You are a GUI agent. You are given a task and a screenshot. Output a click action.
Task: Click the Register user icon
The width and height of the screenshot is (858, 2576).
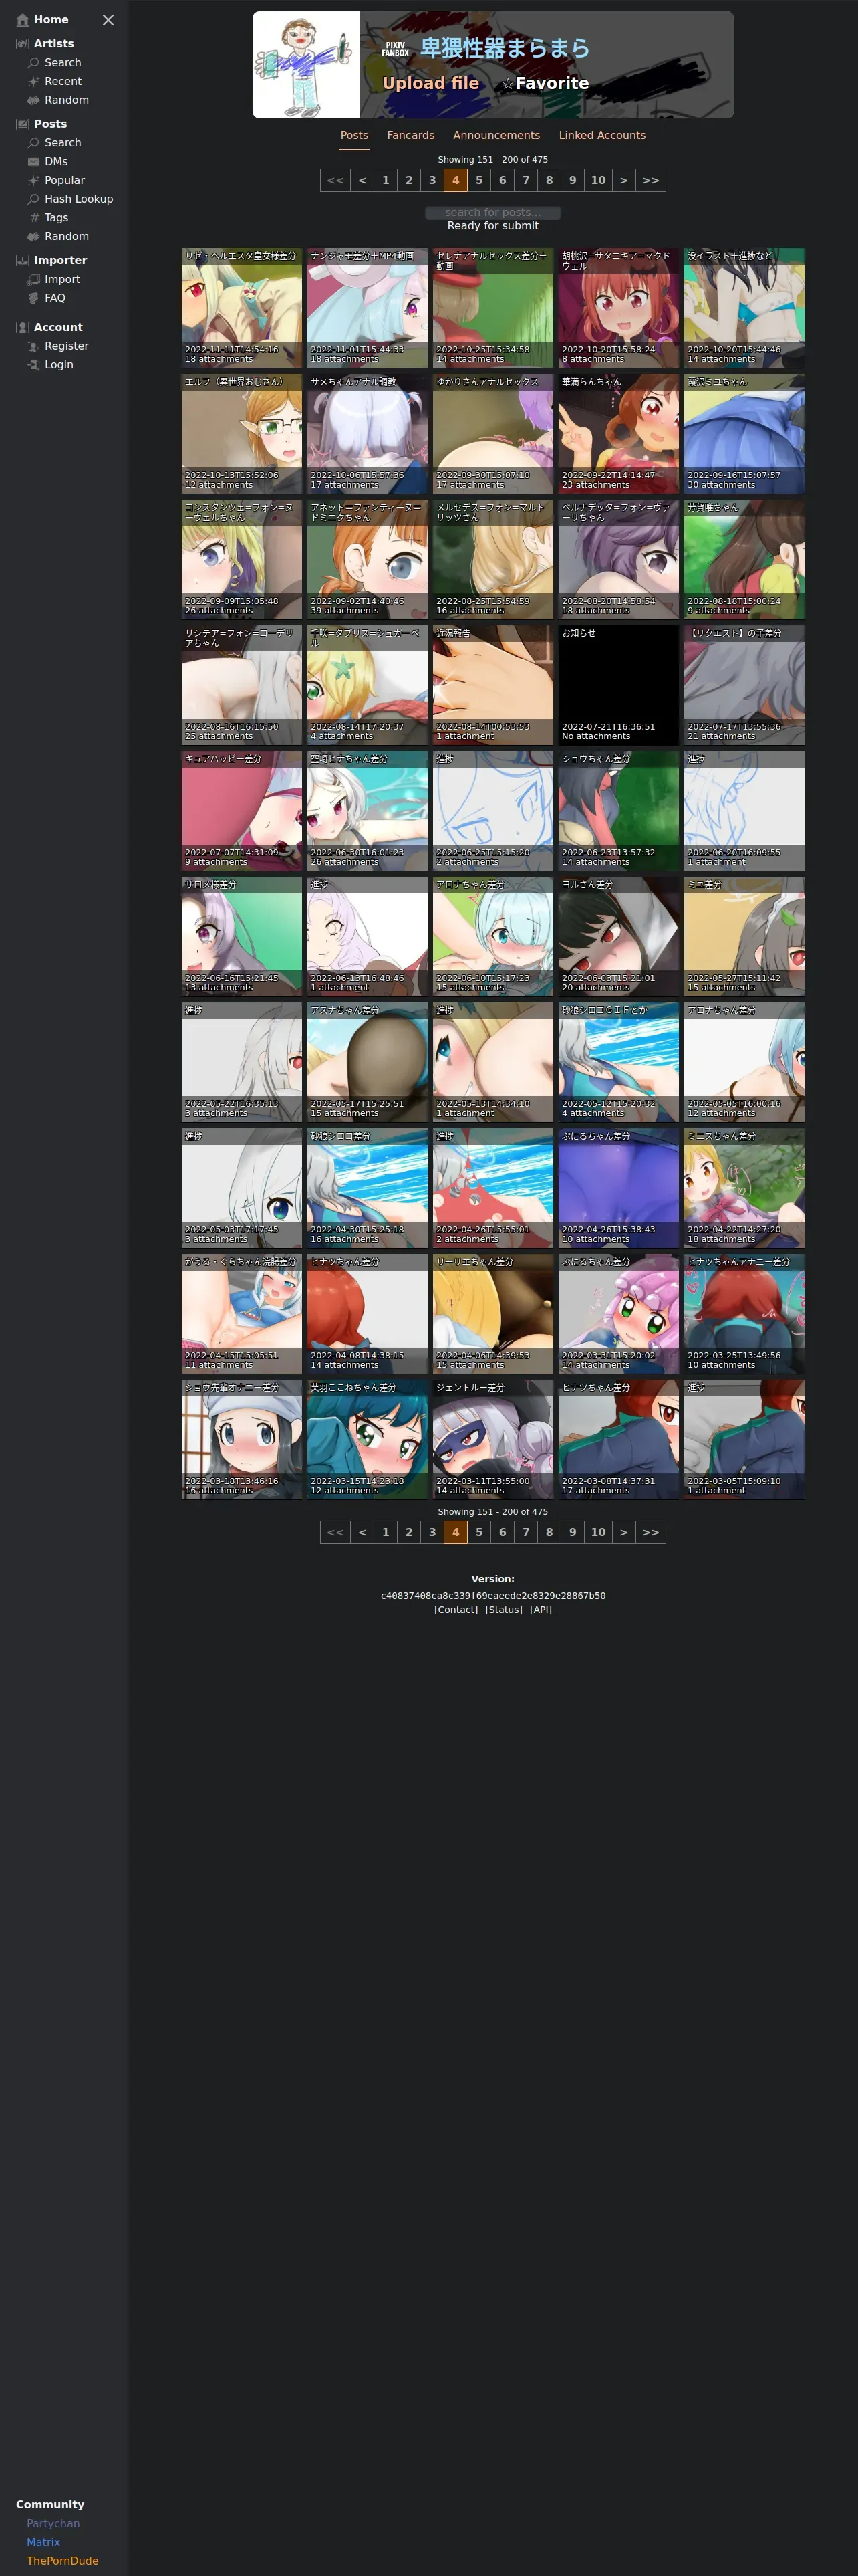[34, 347]
